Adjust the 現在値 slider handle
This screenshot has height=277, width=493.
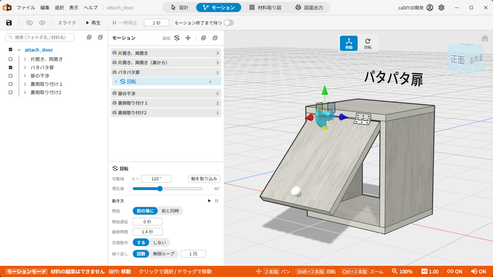click(160, 189)
